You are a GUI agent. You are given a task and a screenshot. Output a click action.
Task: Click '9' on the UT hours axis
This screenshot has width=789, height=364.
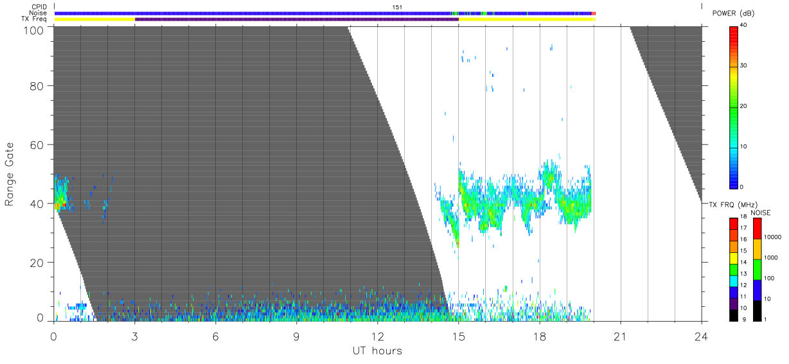point(296,336)
